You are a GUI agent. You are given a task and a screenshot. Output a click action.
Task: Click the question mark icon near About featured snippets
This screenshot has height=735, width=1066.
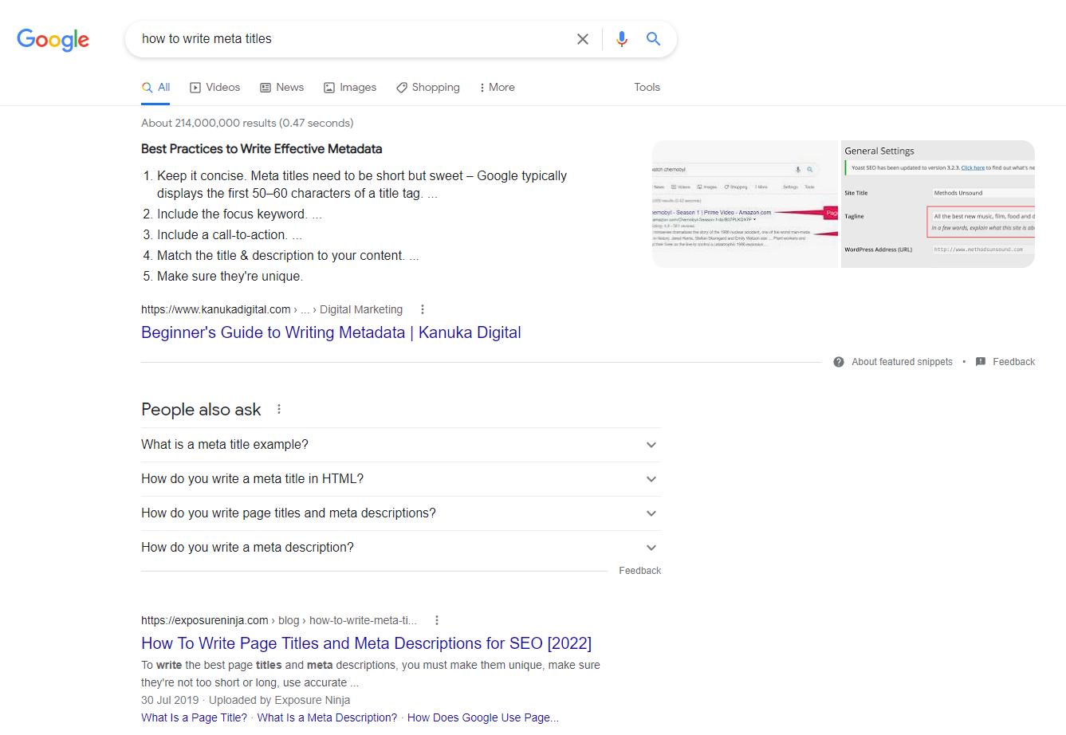coord(838,361)
